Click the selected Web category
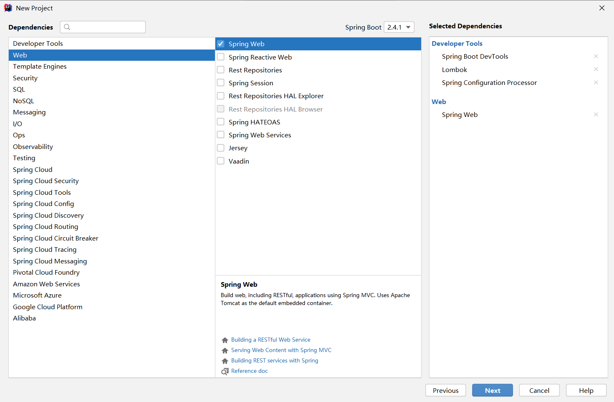The height and width of the screenshot is (402, 614). pos(112,55)
